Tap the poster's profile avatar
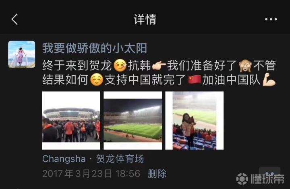This screenshot has height=189, width=290. pyautogui.click(x=22, y=54)
